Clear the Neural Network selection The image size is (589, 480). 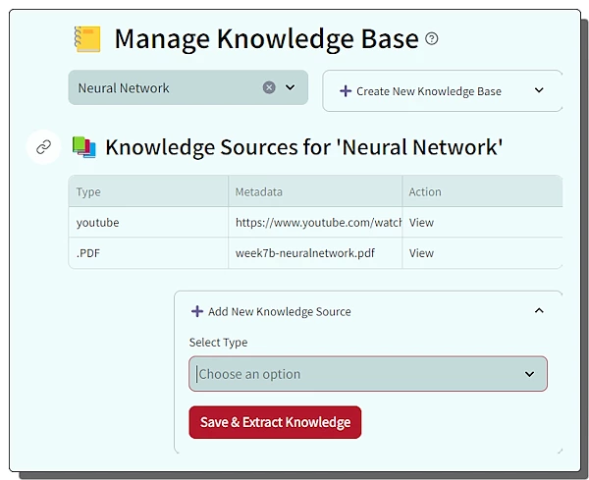pos(269,87)
